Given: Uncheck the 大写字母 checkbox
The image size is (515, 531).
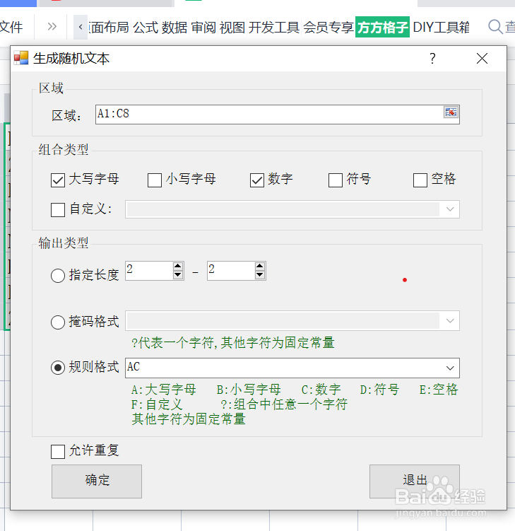Looking at the screenshot, I should point(58,180).
